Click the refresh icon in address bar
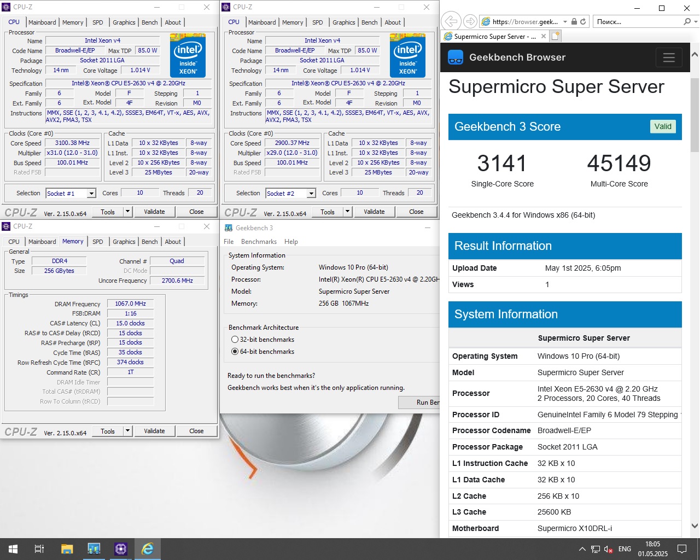The height and width of the screenshot is (560, 700). pos(583,21)
